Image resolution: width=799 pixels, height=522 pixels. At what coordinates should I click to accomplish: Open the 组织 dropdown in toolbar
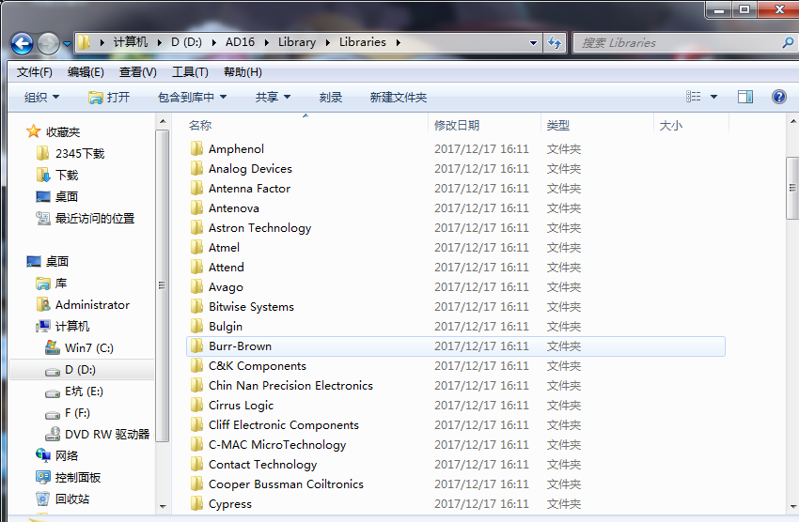pos(41,98)
